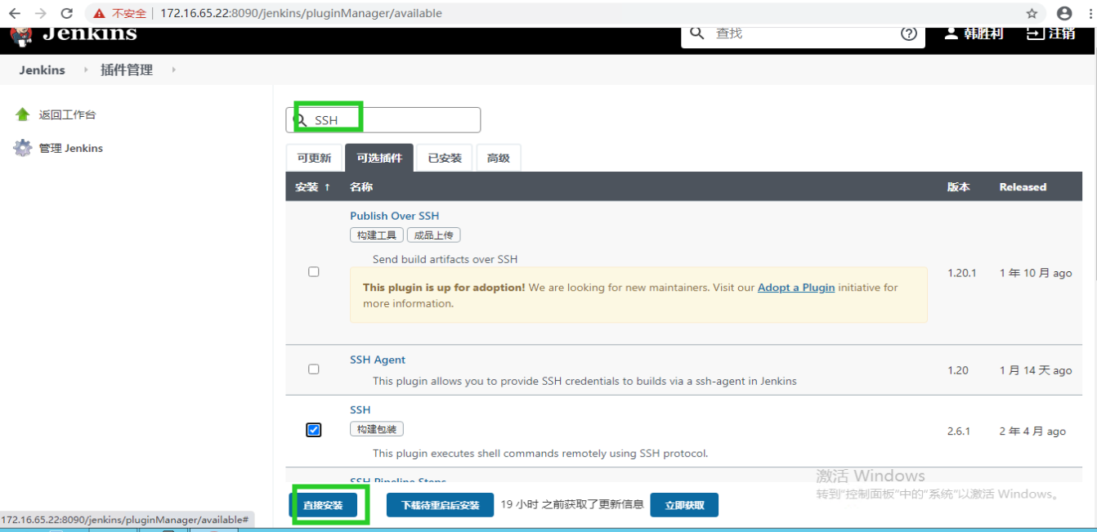
Task: Click the Jenkins breadcrumb link
Action: point(43,70)
